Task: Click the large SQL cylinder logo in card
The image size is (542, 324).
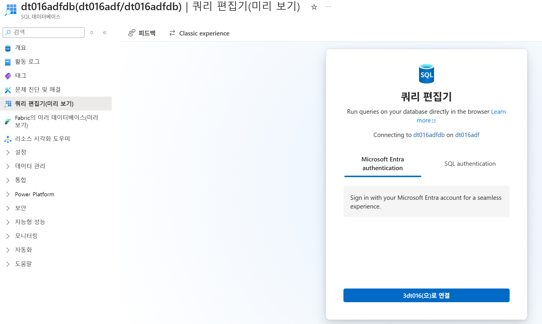Action: click(x=426, y=74)
